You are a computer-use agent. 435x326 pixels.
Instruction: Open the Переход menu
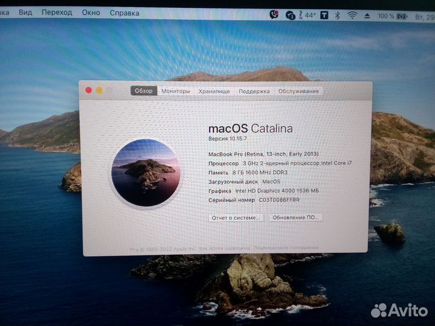57,13
